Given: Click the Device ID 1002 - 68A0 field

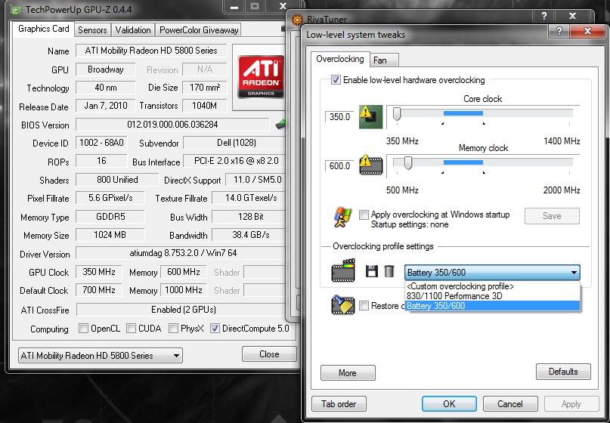Looking at the screenshot, I should tap(101, 143).
